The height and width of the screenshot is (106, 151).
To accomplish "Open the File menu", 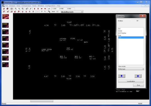I will (6, 6).
